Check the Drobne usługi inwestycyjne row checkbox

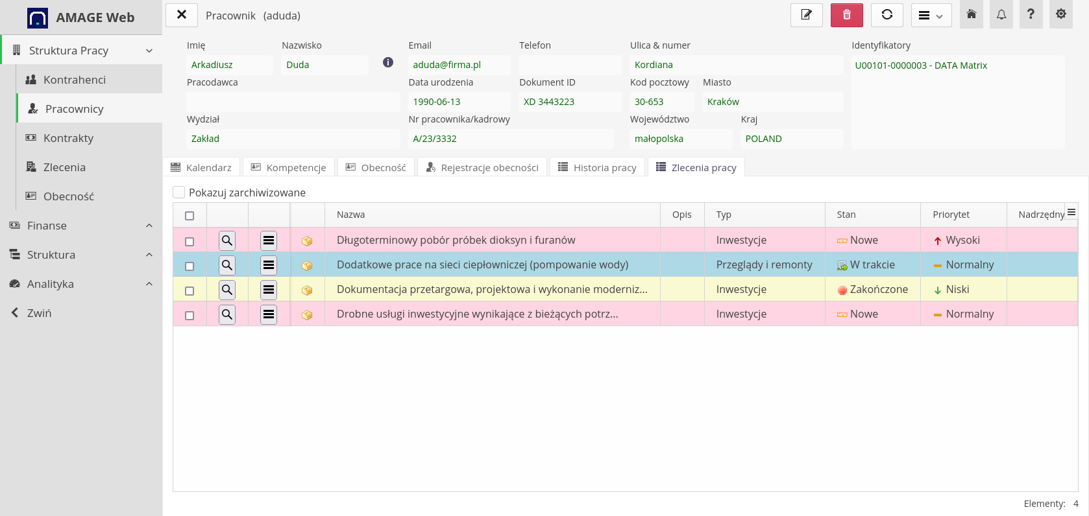pos(190,316)
